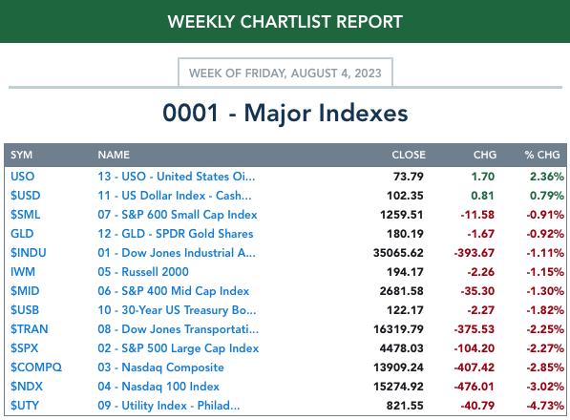The width and height of the screenshot is (570, 420).
Task: Open the $USD symbol link
Action: point(26,196)
